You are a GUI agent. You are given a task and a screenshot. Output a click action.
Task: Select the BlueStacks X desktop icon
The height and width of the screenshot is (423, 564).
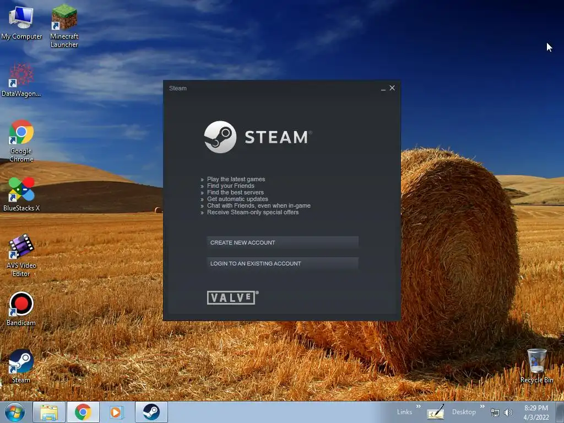21,194
